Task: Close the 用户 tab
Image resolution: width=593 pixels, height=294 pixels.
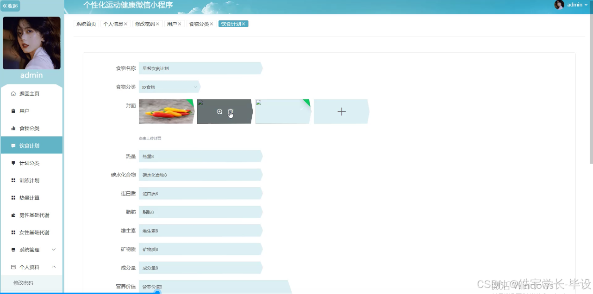Action: pyautogui.click(x=180, y=24)
